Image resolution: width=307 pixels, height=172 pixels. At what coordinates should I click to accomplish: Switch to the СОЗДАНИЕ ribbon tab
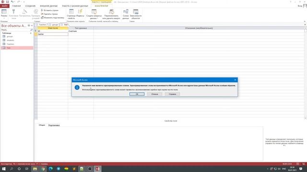[x=30, y=6]
